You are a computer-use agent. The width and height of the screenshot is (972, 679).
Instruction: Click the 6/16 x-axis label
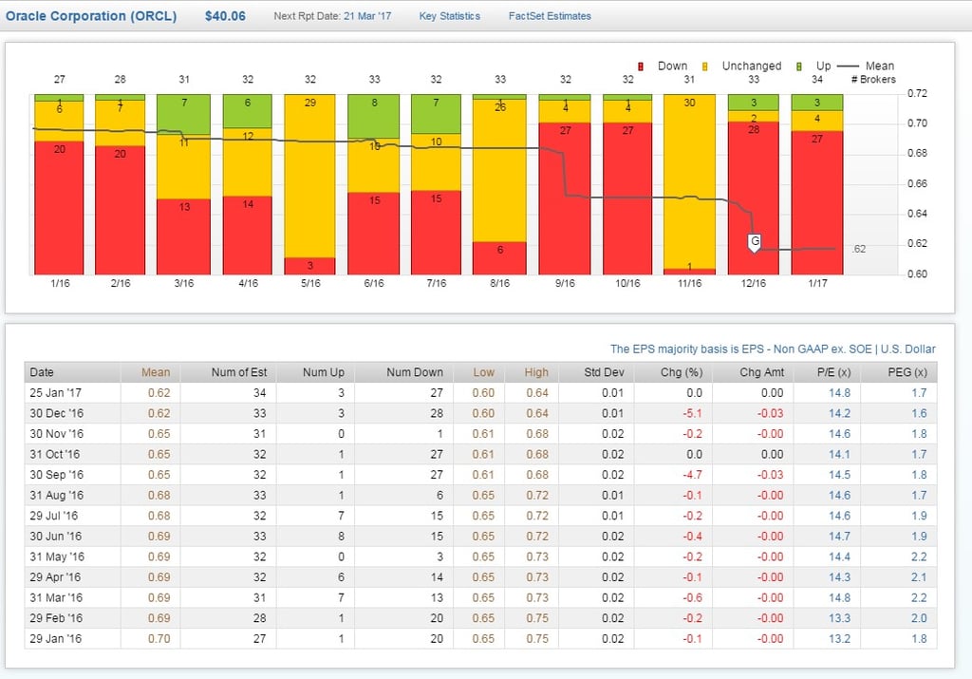[374, 283]
